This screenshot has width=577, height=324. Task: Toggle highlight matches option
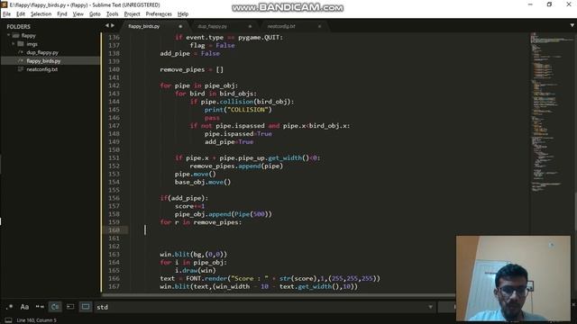coord(86,307)
